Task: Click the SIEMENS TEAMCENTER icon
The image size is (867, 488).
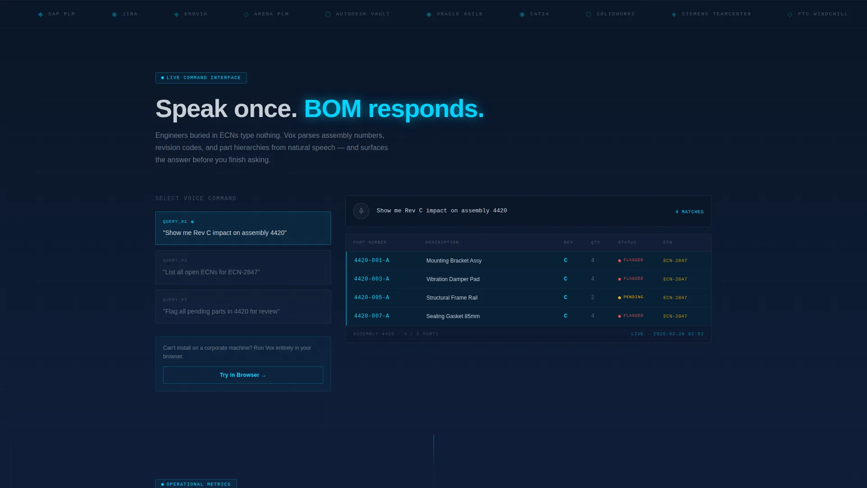Action: 674,14
